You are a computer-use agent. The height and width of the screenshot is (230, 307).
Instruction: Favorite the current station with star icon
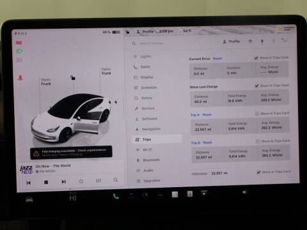point(81,181)
